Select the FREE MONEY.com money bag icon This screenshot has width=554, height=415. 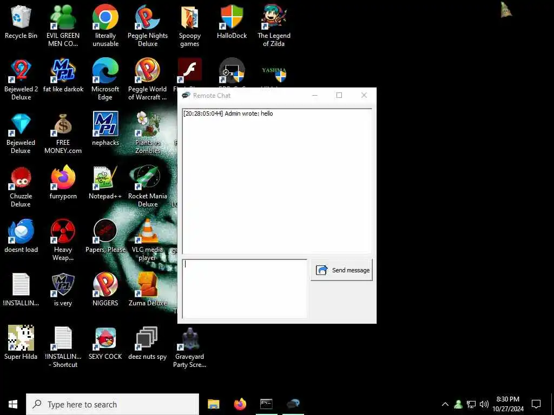click(x=63, y=125)
